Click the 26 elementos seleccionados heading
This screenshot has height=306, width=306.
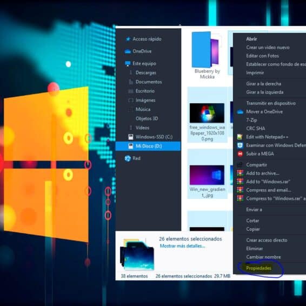click(x=190, y=239)
